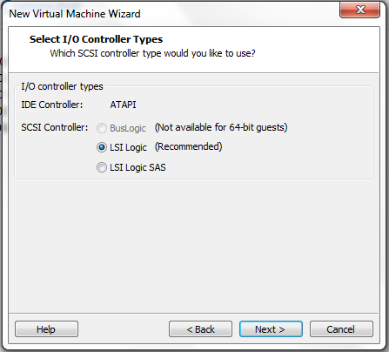Image resolution: width=389 pixels, height=352 pixels.
Task: Close the wizard with the red X button
Action: [360, 10]
